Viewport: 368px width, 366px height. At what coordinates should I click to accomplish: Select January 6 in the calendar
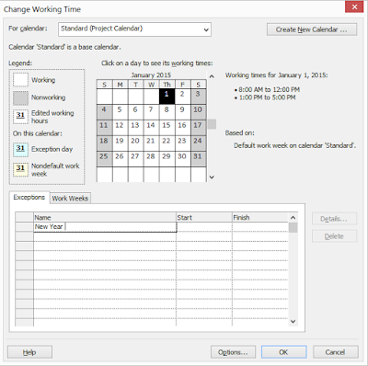(x=135, y=112)
